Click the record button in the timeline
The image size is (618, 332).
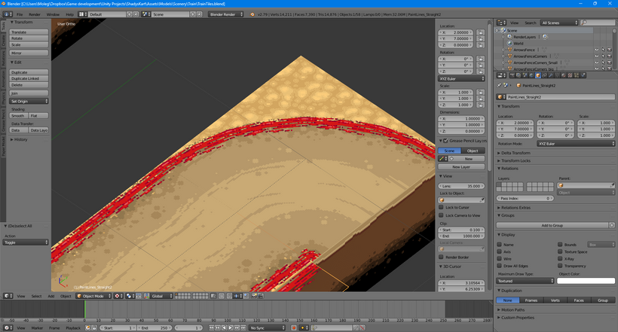click(294, 327)
